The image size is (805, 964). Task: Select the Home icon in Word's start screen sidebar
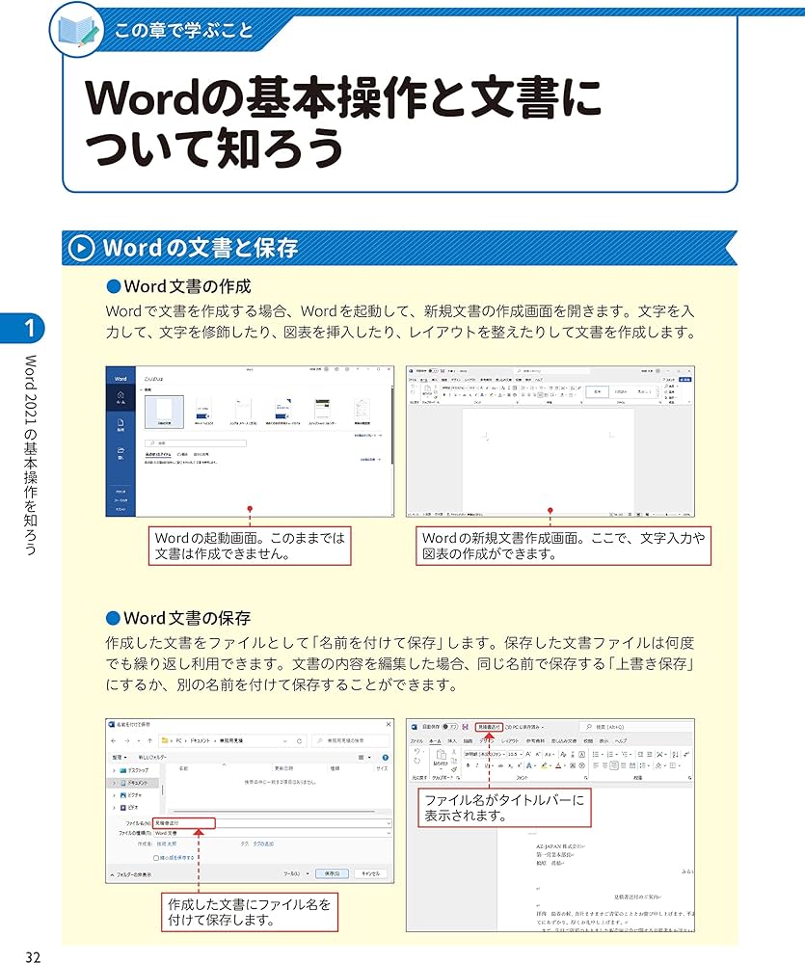(121, 394)
